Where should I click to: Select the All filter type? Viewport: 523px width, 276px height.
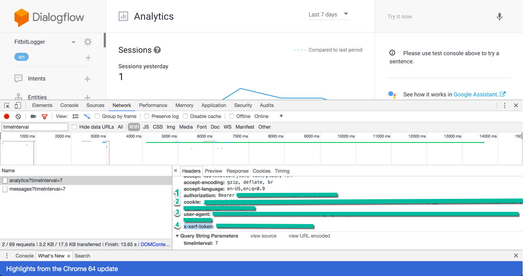click(120, 127)
